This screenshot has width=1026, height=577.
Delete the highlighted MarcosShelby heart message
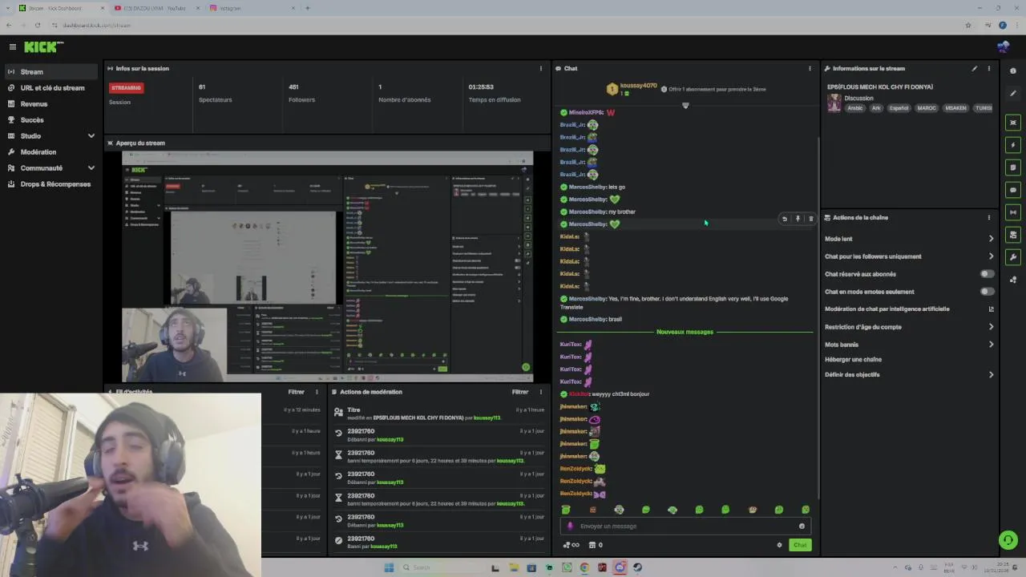tap(810, 219)
